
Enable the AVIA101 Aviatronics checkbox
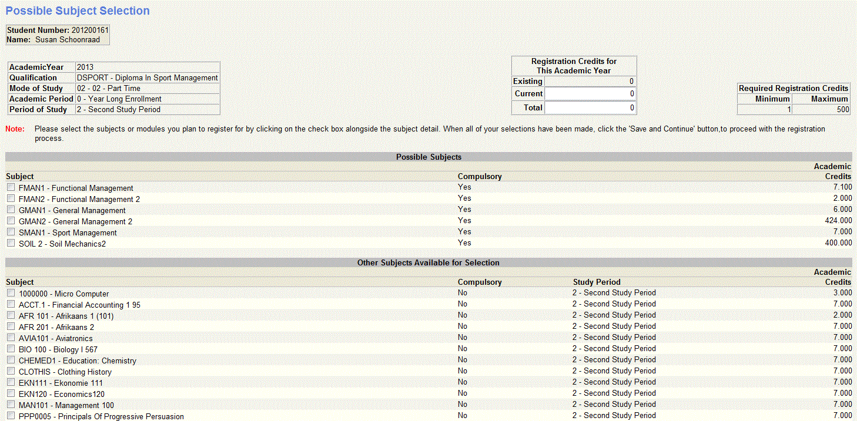[11, 338]
